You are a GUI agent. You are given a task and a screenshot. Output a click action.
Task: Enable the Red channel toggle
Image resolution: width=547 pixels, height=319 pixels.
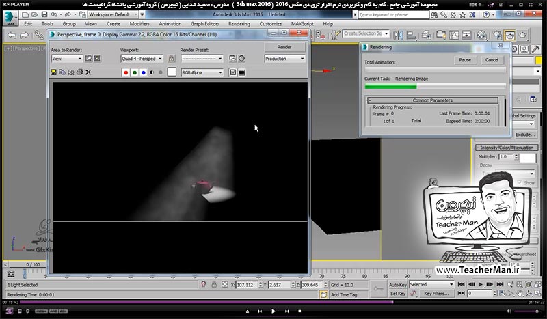point(126,72)
